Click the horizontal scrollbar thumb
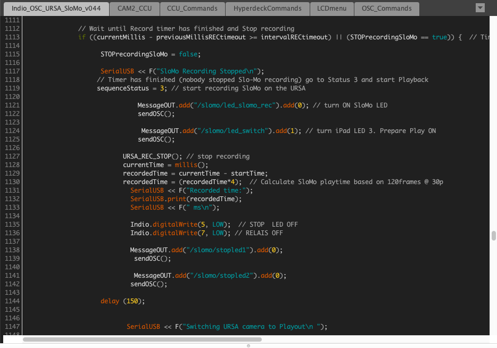 click(142, 339)
